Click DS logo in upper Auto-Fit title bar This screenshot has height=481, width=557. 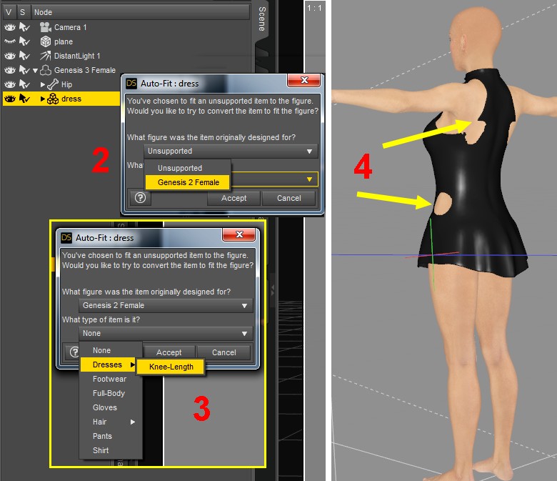click(131, 84)
